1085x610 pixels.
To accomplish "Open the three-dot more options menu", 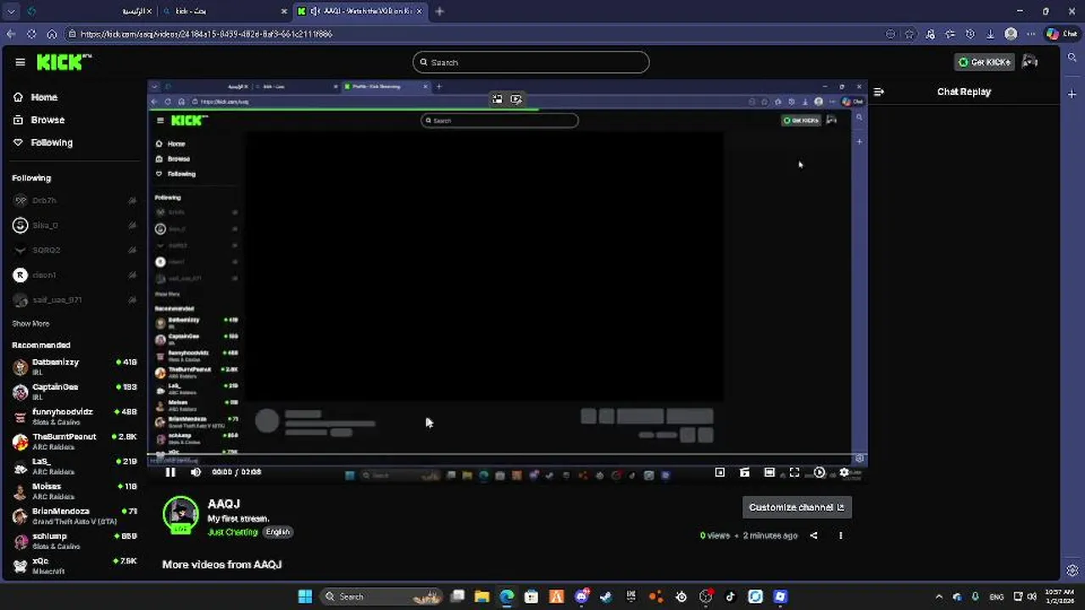I will pyautogui.click(x=841, y=535).
